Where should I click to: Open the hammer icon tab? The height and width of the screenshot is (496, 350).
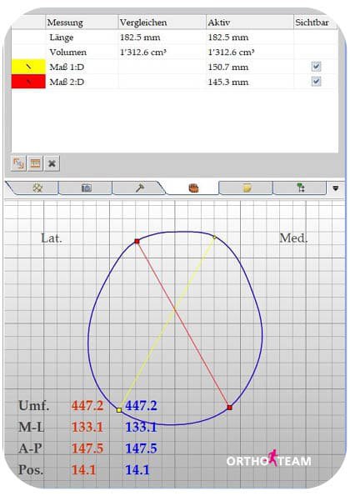click(x=139, y=188)
